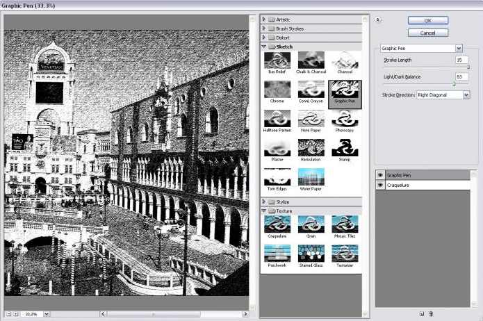Viewport: 483px width, 321px height.
Task: Select the Craquelure texture thumbnail
Action: 277,224
